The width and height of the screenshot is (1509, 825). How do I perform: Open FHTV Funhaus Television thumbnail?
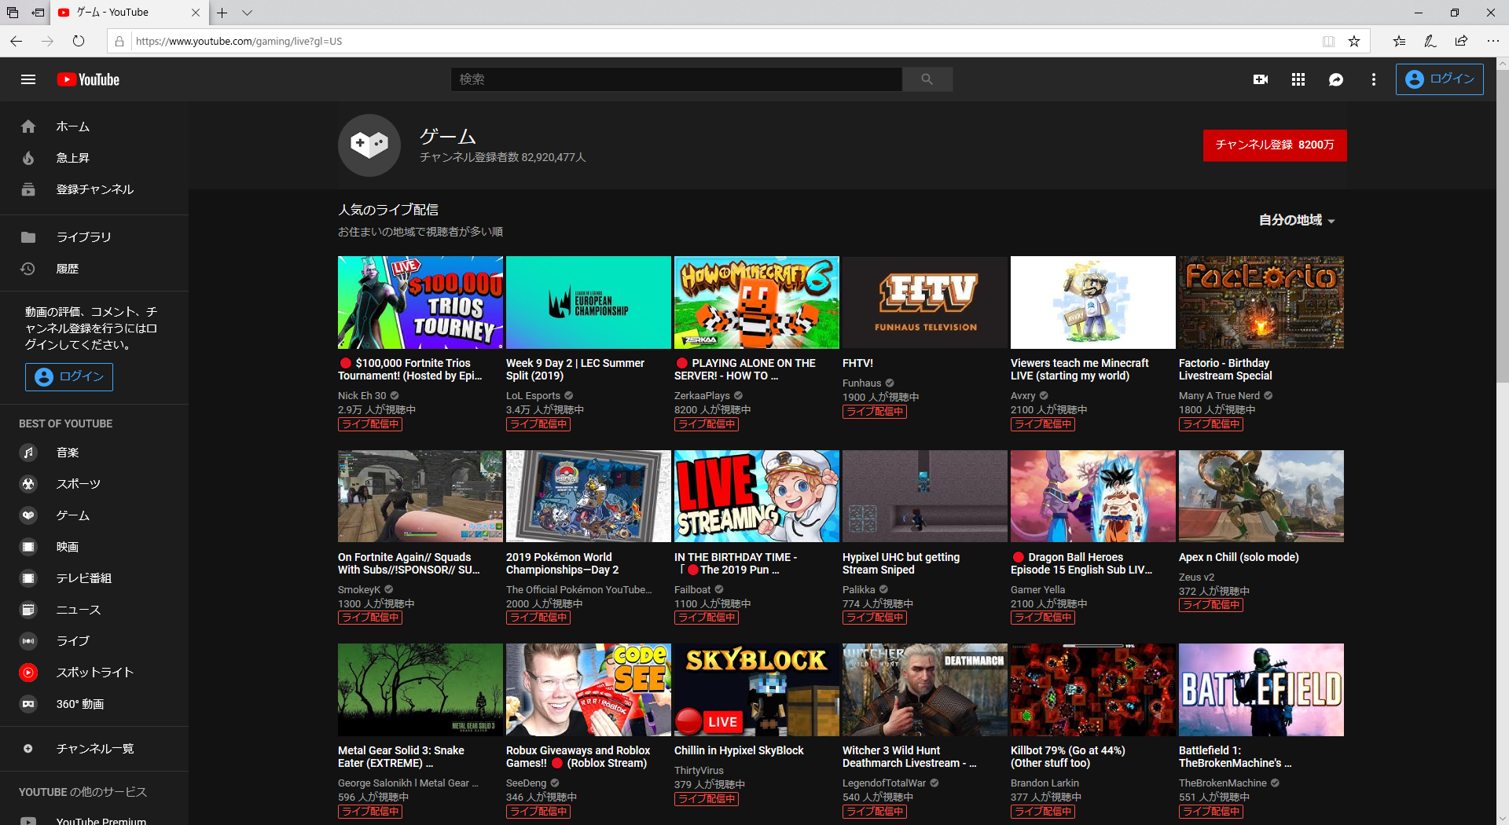click(x=925, y=302)
